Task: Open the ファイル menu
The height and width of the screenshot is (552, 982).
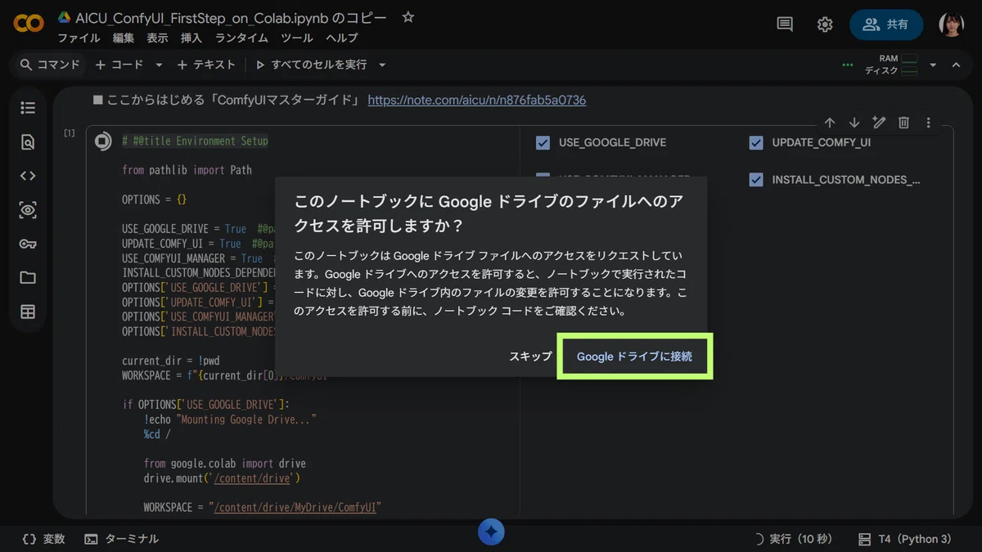Action: pyautogui.click(x=79, y=38)
